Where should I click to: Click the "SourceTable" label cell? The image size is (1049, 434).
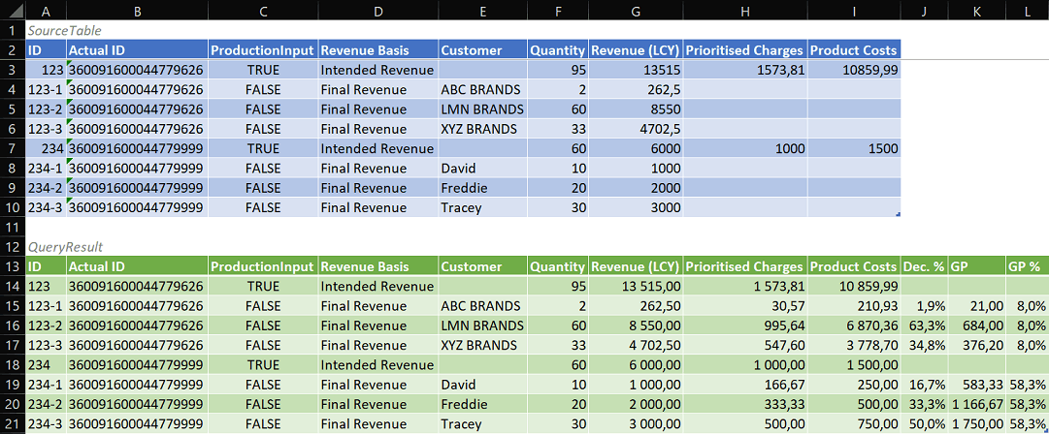(64, 30)
